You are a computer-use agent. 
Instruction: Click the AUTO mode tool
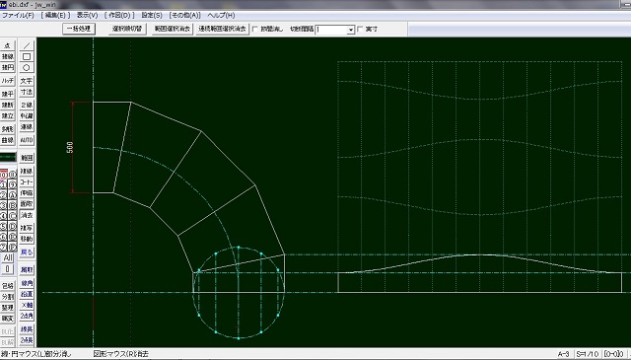click(27, 140)
